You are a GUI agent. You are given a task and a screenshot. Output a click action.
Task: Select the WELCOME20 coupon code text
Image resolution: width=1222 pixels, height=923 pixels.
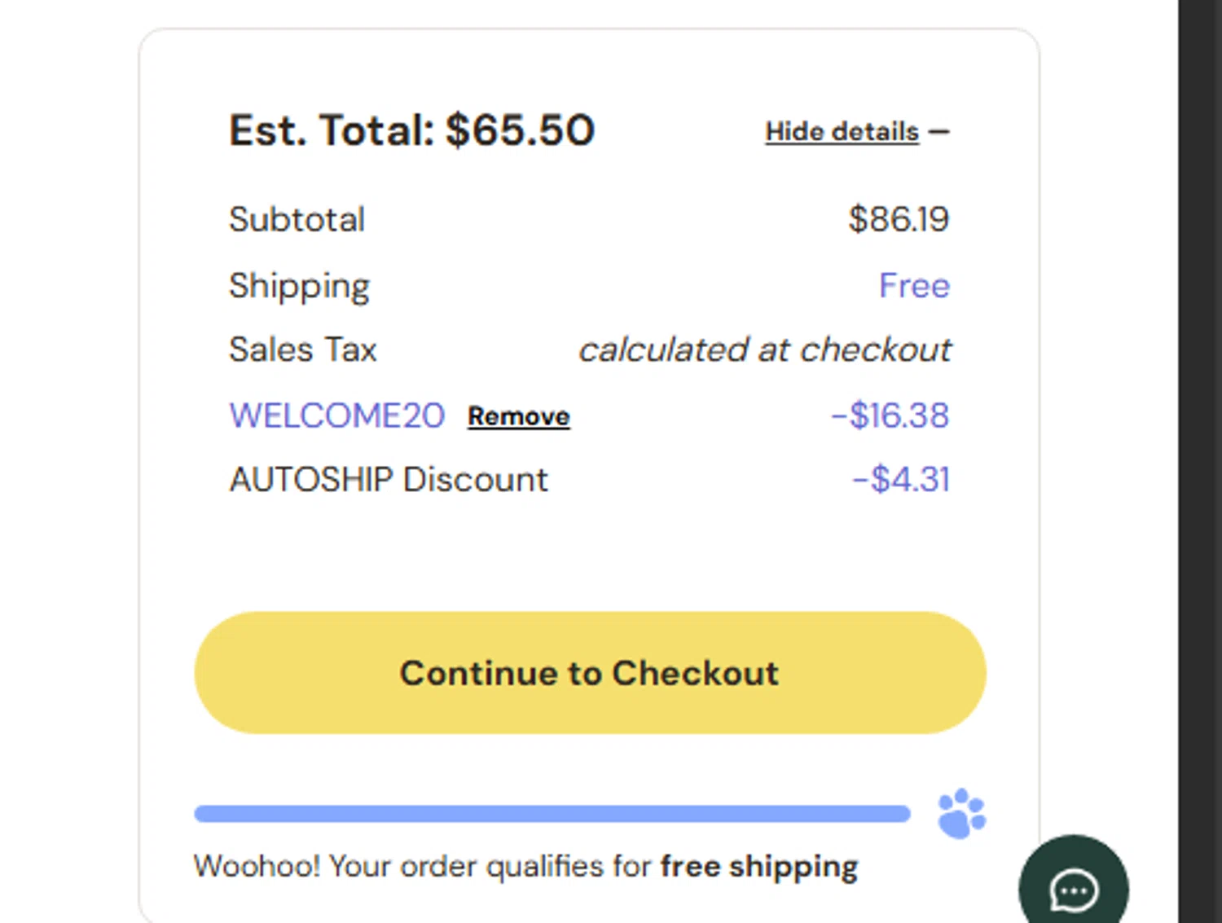(336, 415)
